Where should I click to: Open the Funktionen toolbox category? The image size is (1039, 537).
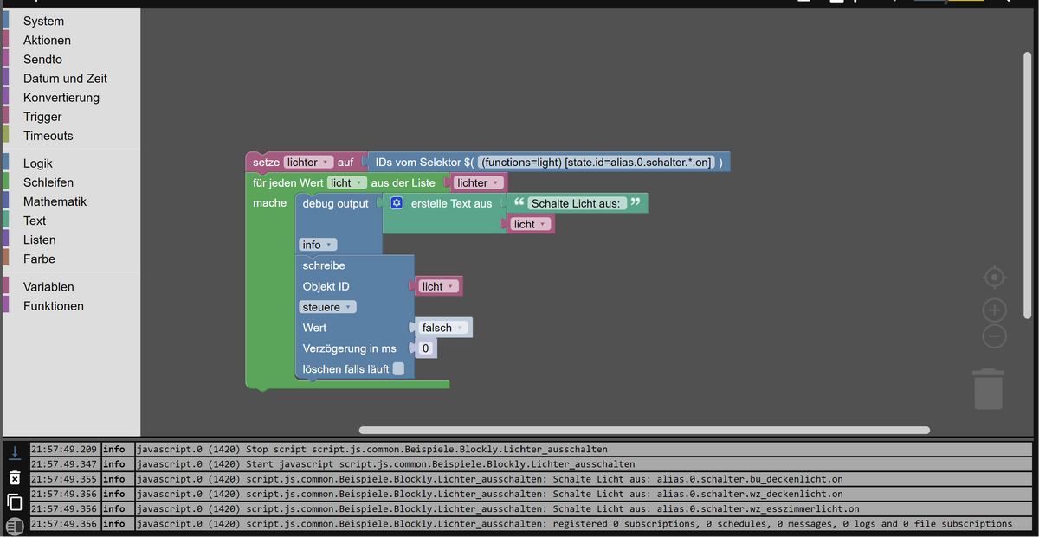54,305
